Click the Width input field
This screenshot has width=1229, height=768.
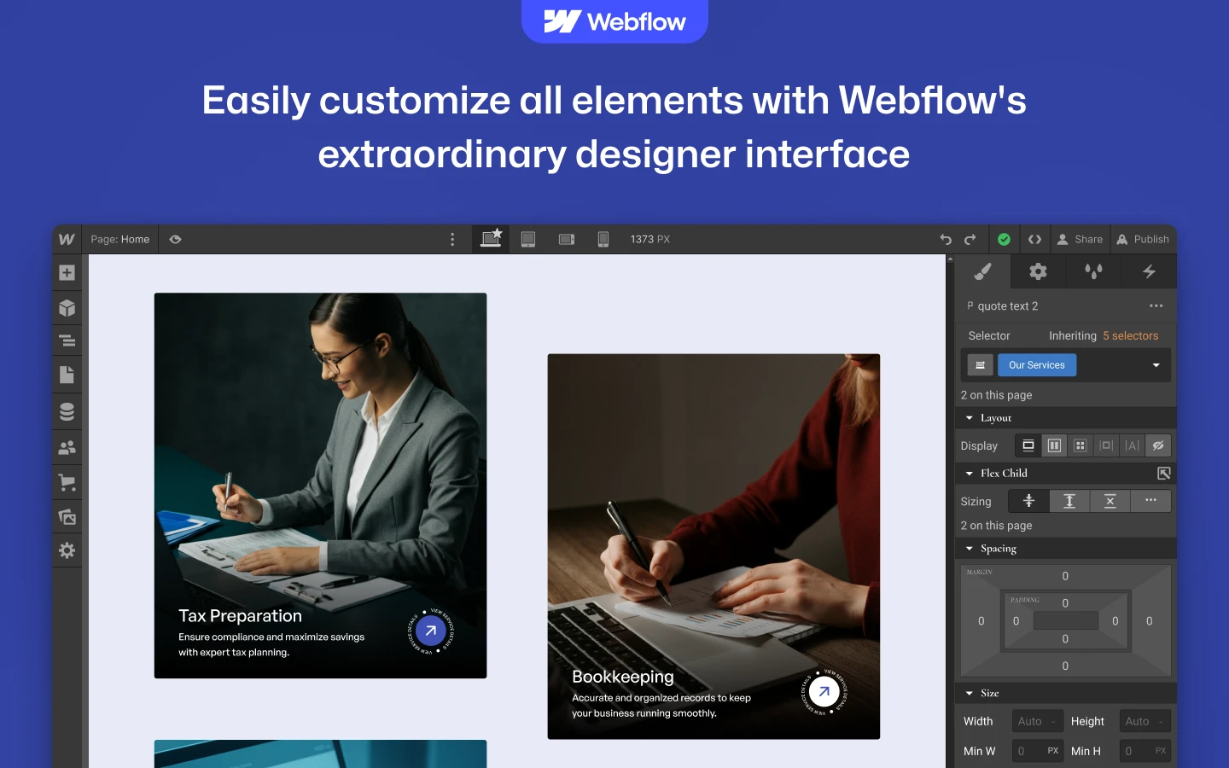[x=1036, y=721]
